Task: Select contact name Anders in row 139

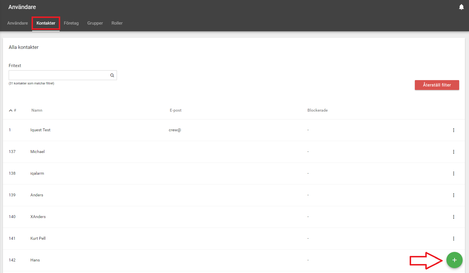Action: (37, 195)
